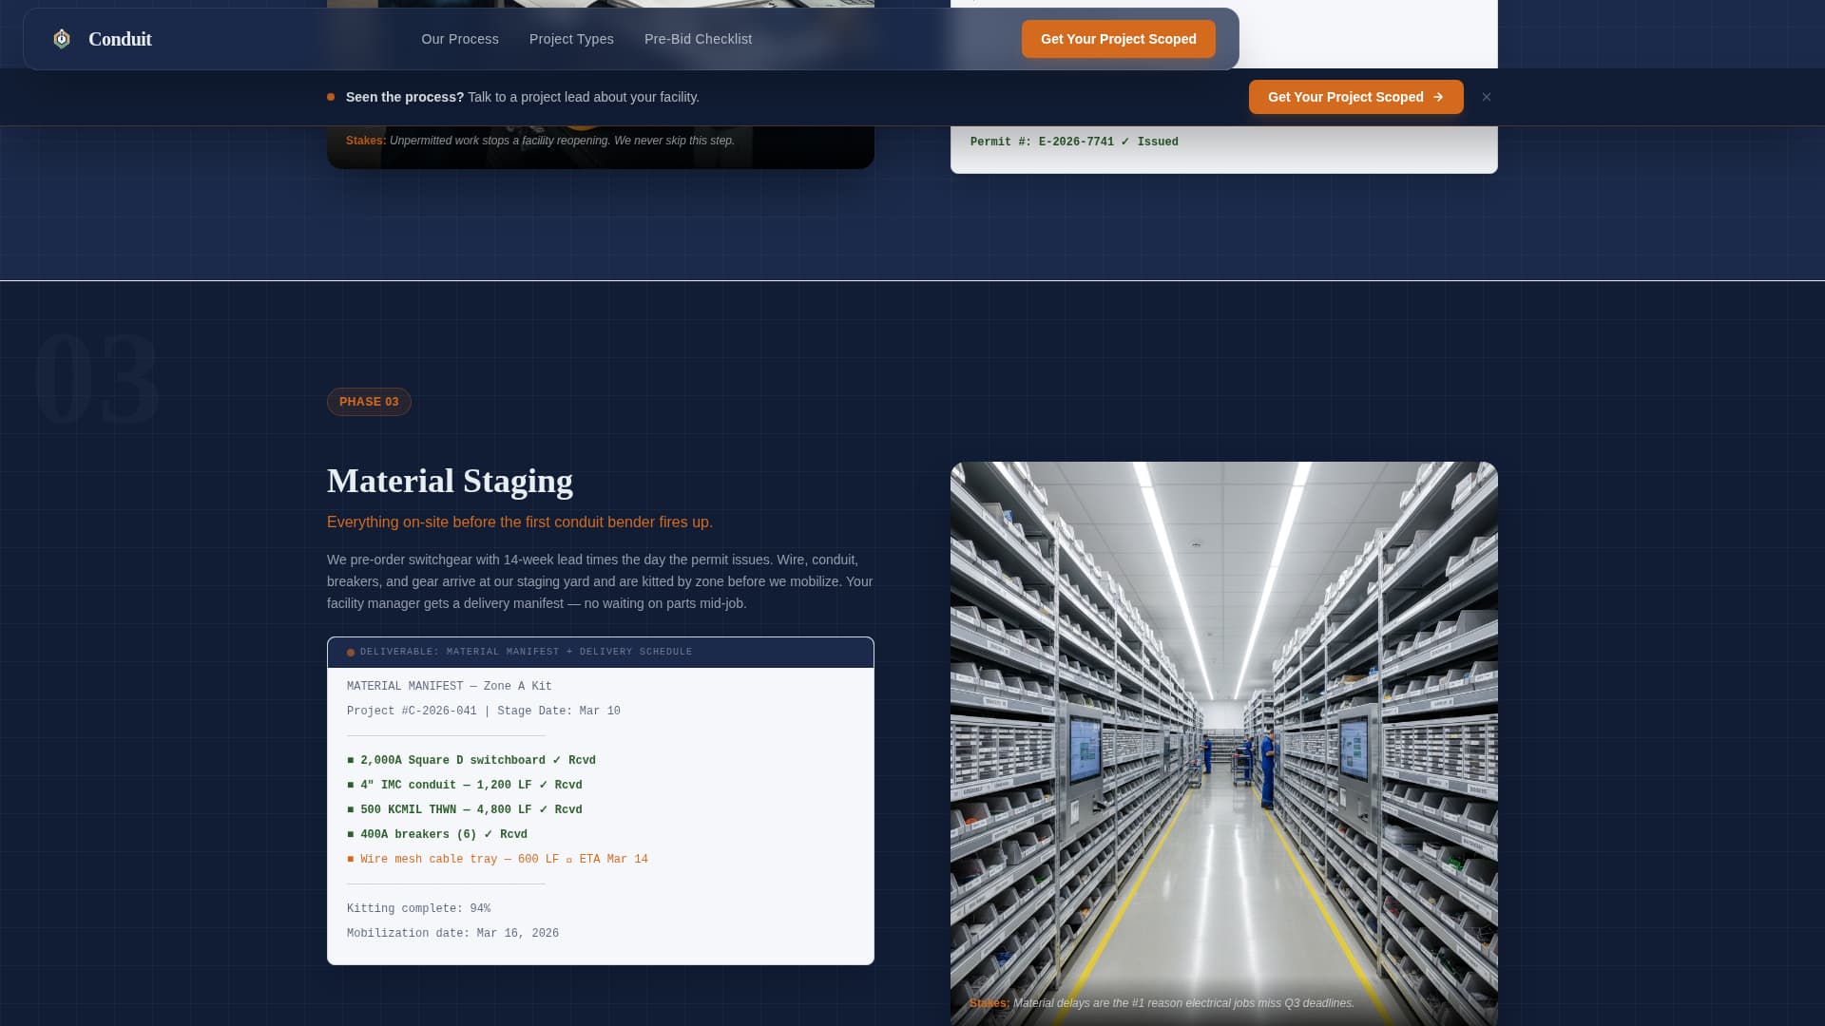Click the warehouse staging yard photo
The height and width of the screenshot is (1026, 1825).
coord(1223,741)
